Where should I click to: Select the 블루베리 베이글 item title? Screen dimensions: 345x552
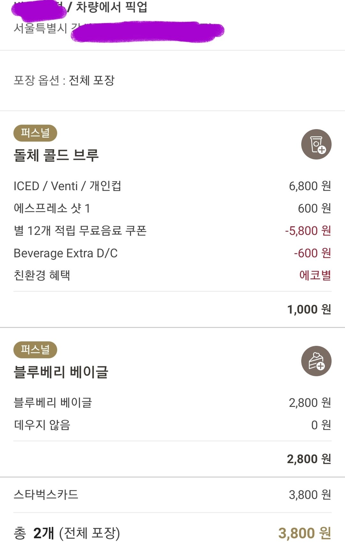pos(61,372)
